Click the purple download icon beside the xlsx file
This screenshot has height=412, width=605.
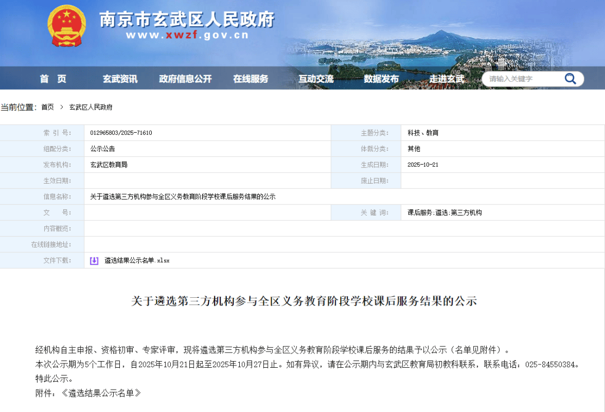(94, 260)
